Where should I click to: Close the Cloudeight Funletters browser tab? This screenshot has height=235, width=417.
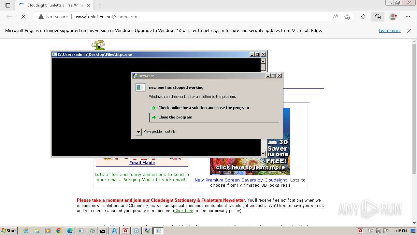88,5
